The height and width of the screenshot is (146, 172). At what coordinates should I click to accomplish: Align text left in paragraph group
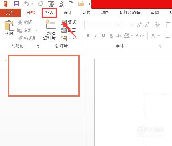(x=168, y=36)
